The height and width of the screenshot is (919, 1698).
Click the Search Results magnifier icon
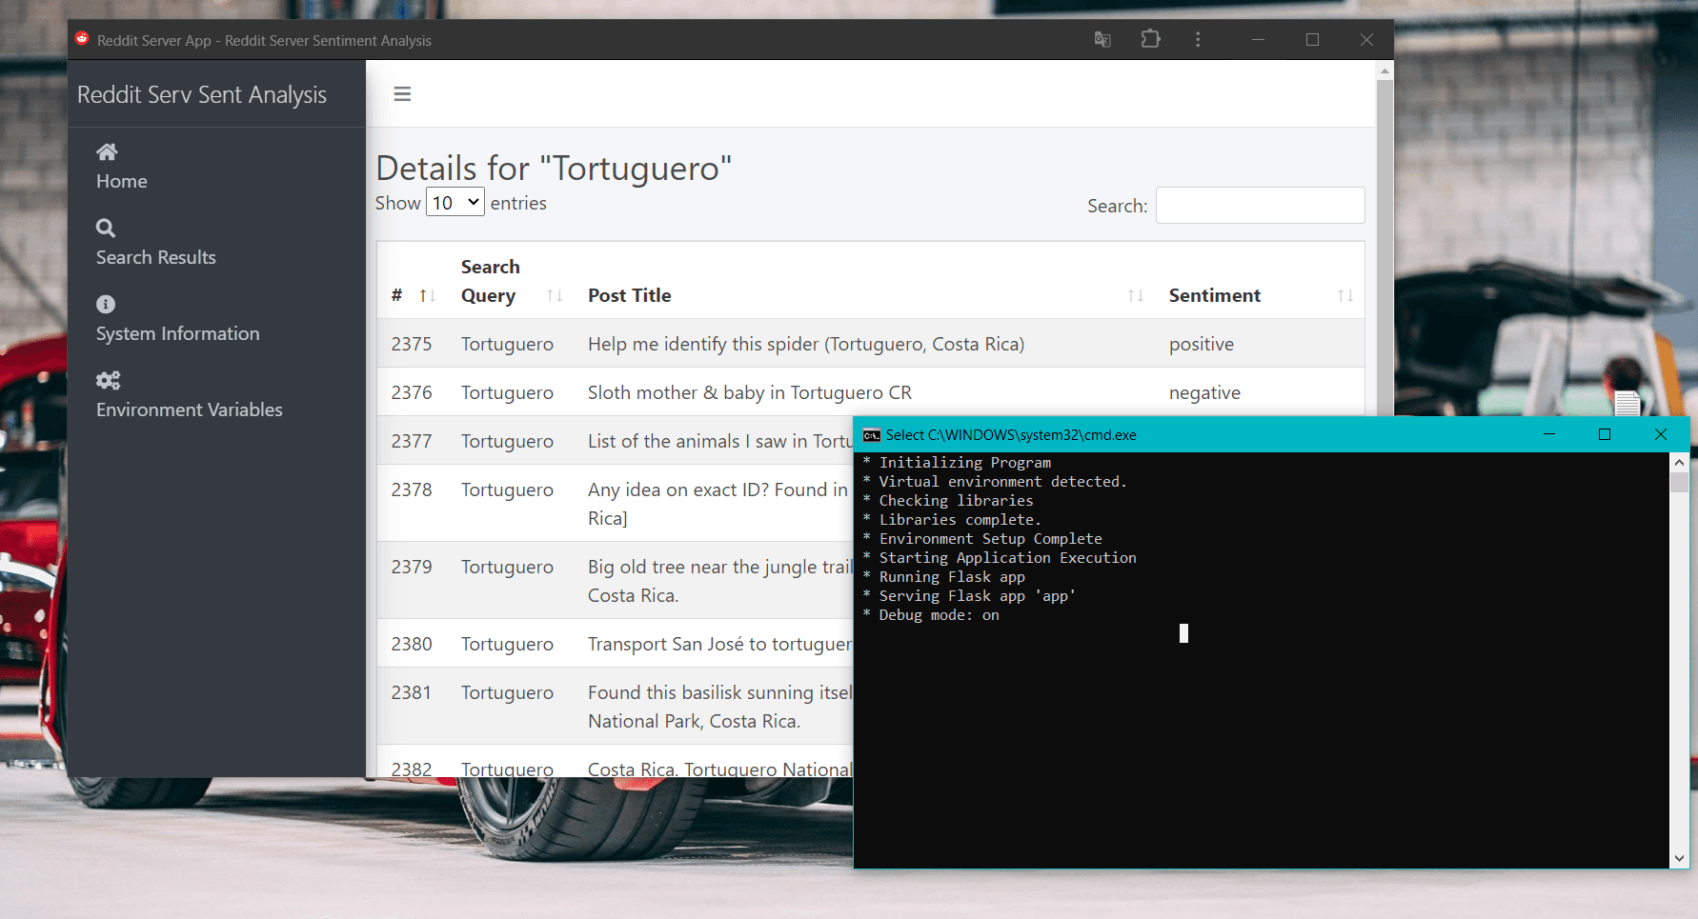pyautogui.click(x=106, y=229)
